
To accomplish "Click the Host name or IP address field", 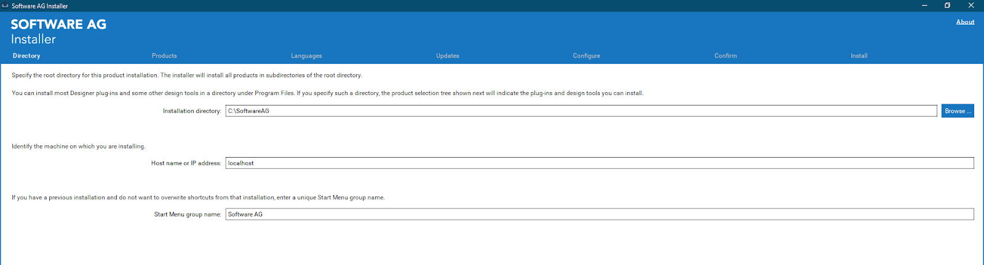I will [600, 163].
